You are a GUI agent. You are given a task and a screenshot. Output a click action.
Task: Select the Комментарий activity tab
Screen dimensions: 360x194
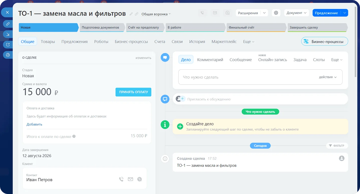(x=210, y=60)
